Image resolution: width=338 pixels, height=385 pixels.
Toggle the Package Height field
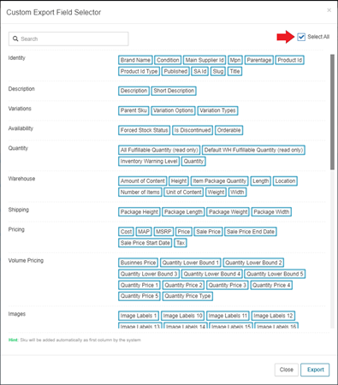point(139,212)
